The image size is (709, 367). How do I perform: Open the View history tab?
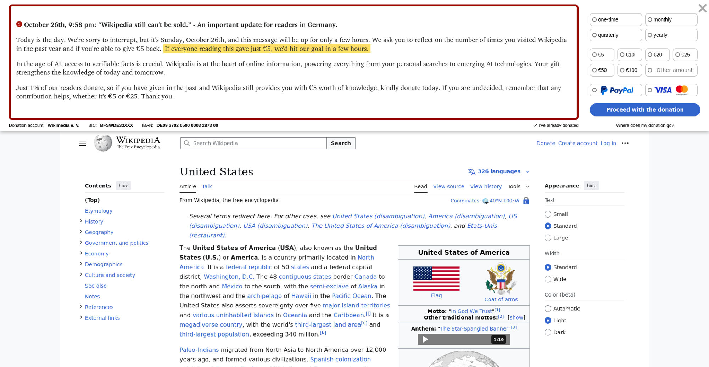486,186
